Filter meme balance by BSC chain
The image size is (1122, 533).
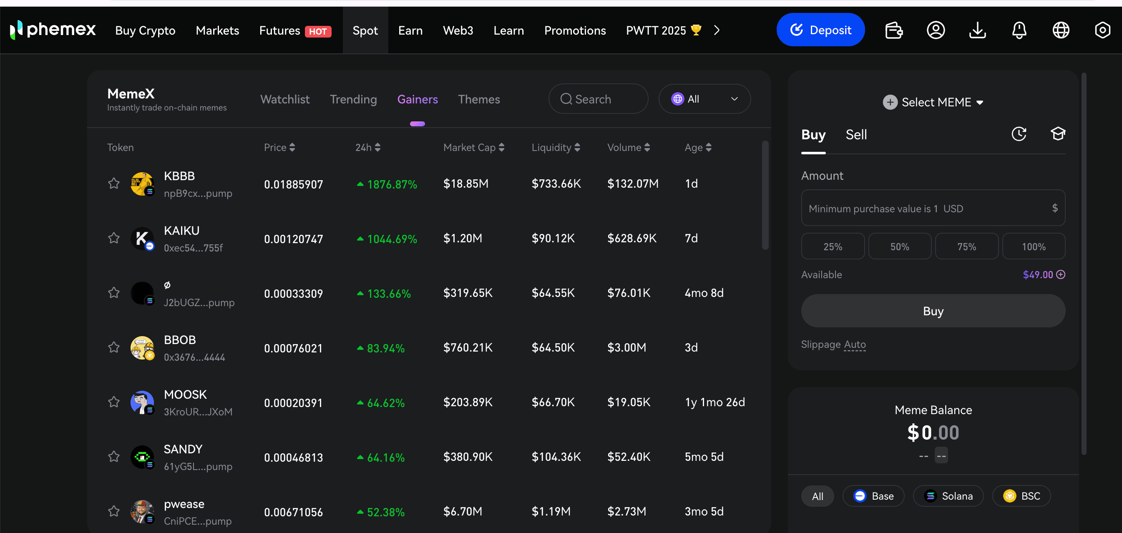click(x=1021, y=496)
